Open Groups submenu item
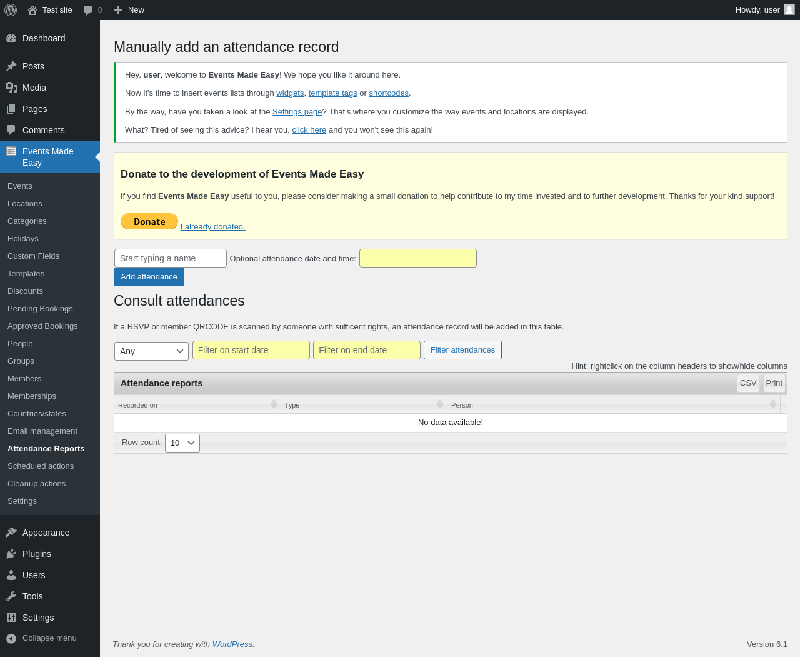The height and width of the screenshot is (657, 800). (21, 361)
